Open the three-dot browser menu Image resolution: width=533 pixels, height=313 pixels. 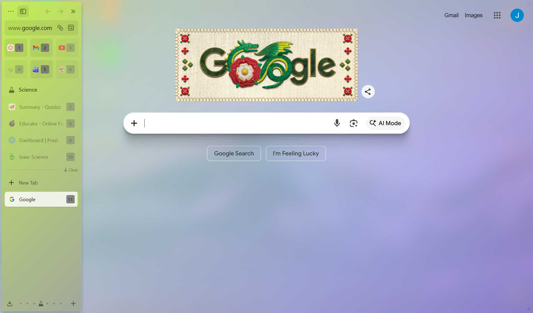11,11
